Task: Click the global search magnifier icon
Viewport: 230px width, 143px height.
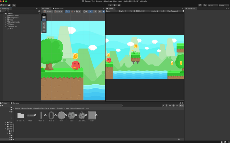Action: [205, 5]
